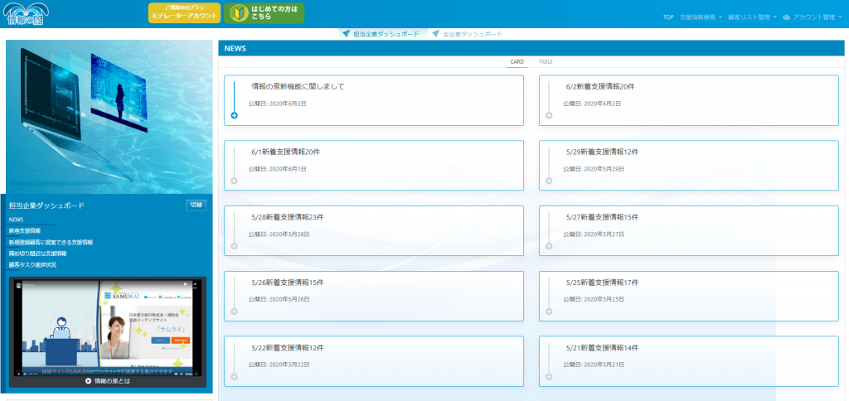This screenshot has height=401, width=849.
Task: Click the 情報の泉 logo in the header
Action: (24, 14)
